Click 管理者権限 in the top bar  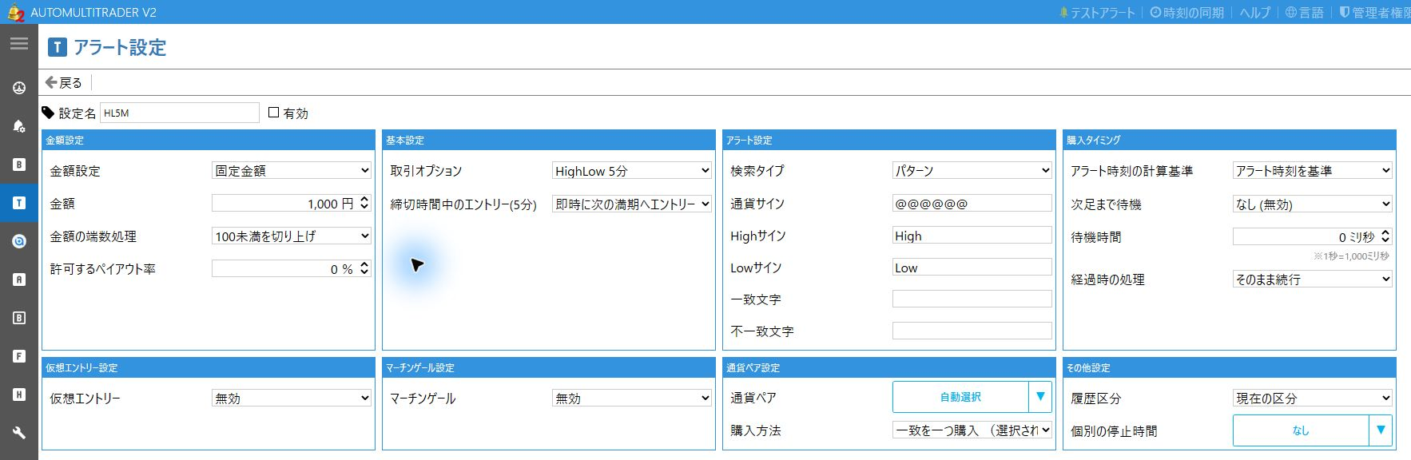coord(1374,13)
